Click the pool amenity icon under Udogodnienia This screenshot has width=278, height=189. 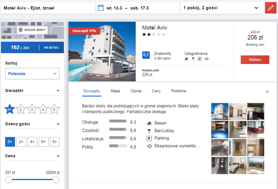point(186,59)
